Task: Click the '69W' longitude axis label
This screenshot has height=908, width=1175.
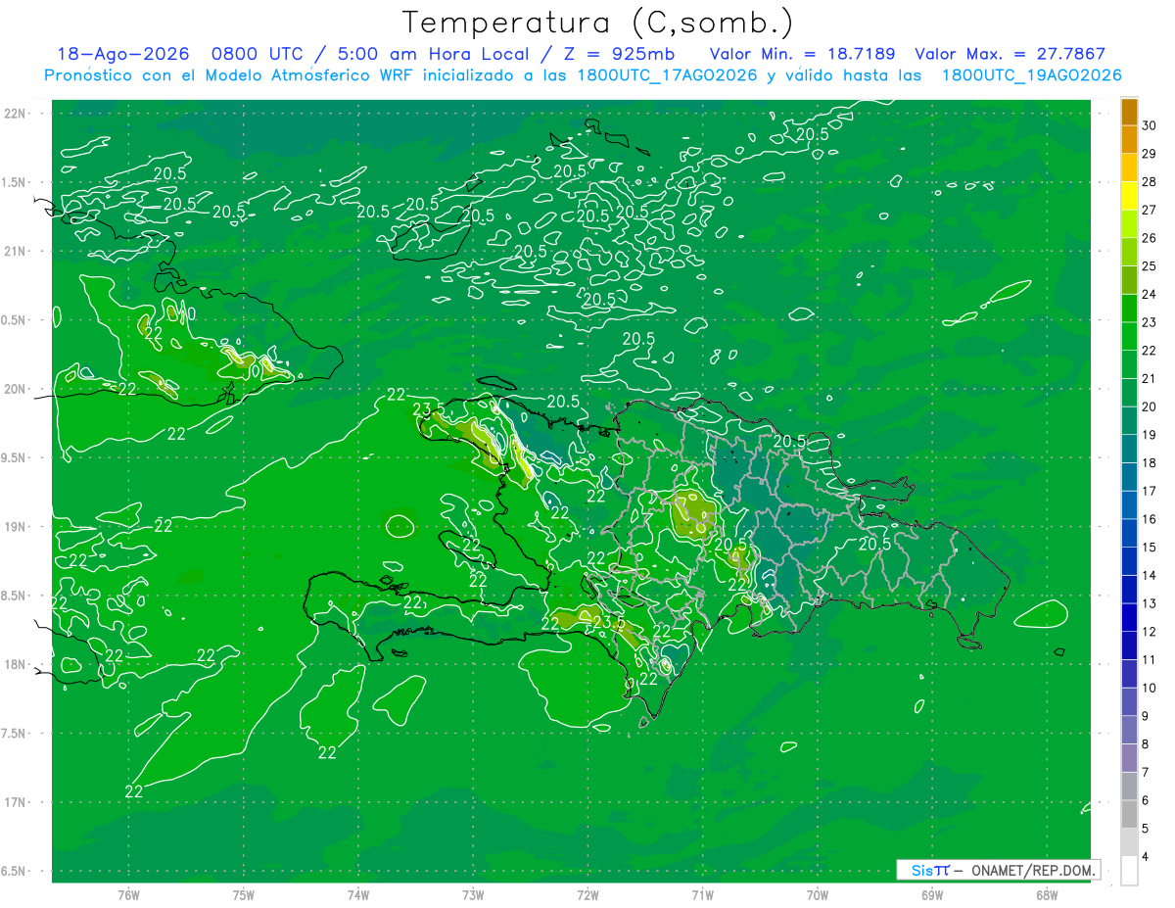Action: click(932, 894)
